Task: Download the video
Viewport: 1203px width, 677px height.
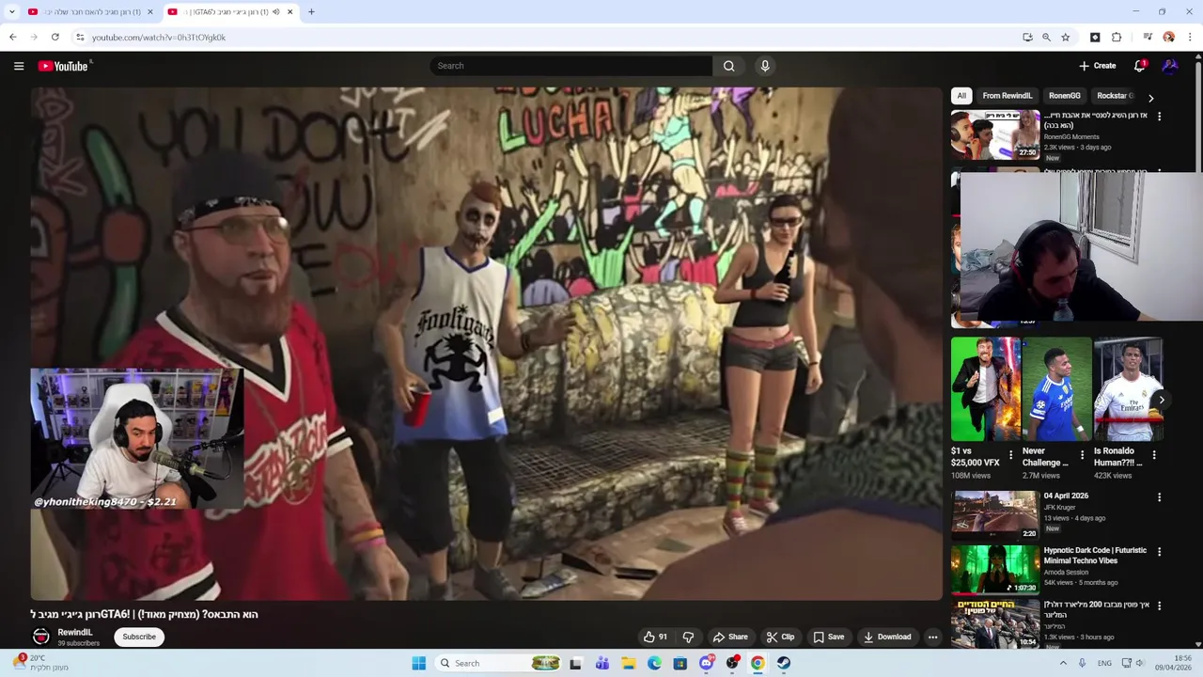Action: click(x=887, y=637)
